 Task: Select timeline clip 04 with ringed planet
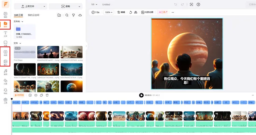tap(57, 116)
